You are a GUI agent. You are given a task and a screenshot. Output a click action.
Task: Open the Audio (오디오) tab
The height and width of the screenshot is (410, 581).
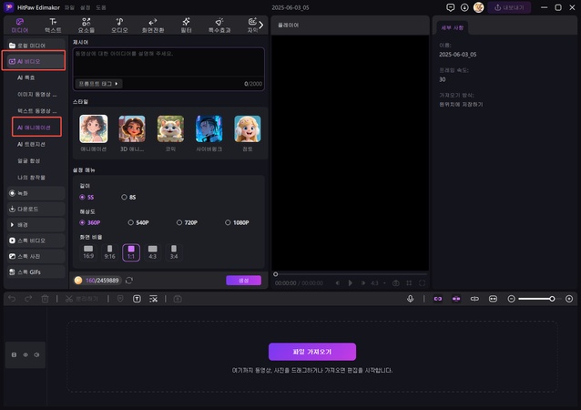(119, 26)
